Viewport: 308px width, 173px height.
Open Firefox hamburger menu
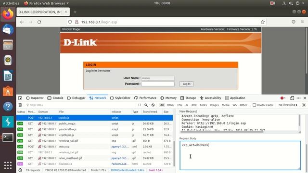pyautogui.click(x=302, y=22)
